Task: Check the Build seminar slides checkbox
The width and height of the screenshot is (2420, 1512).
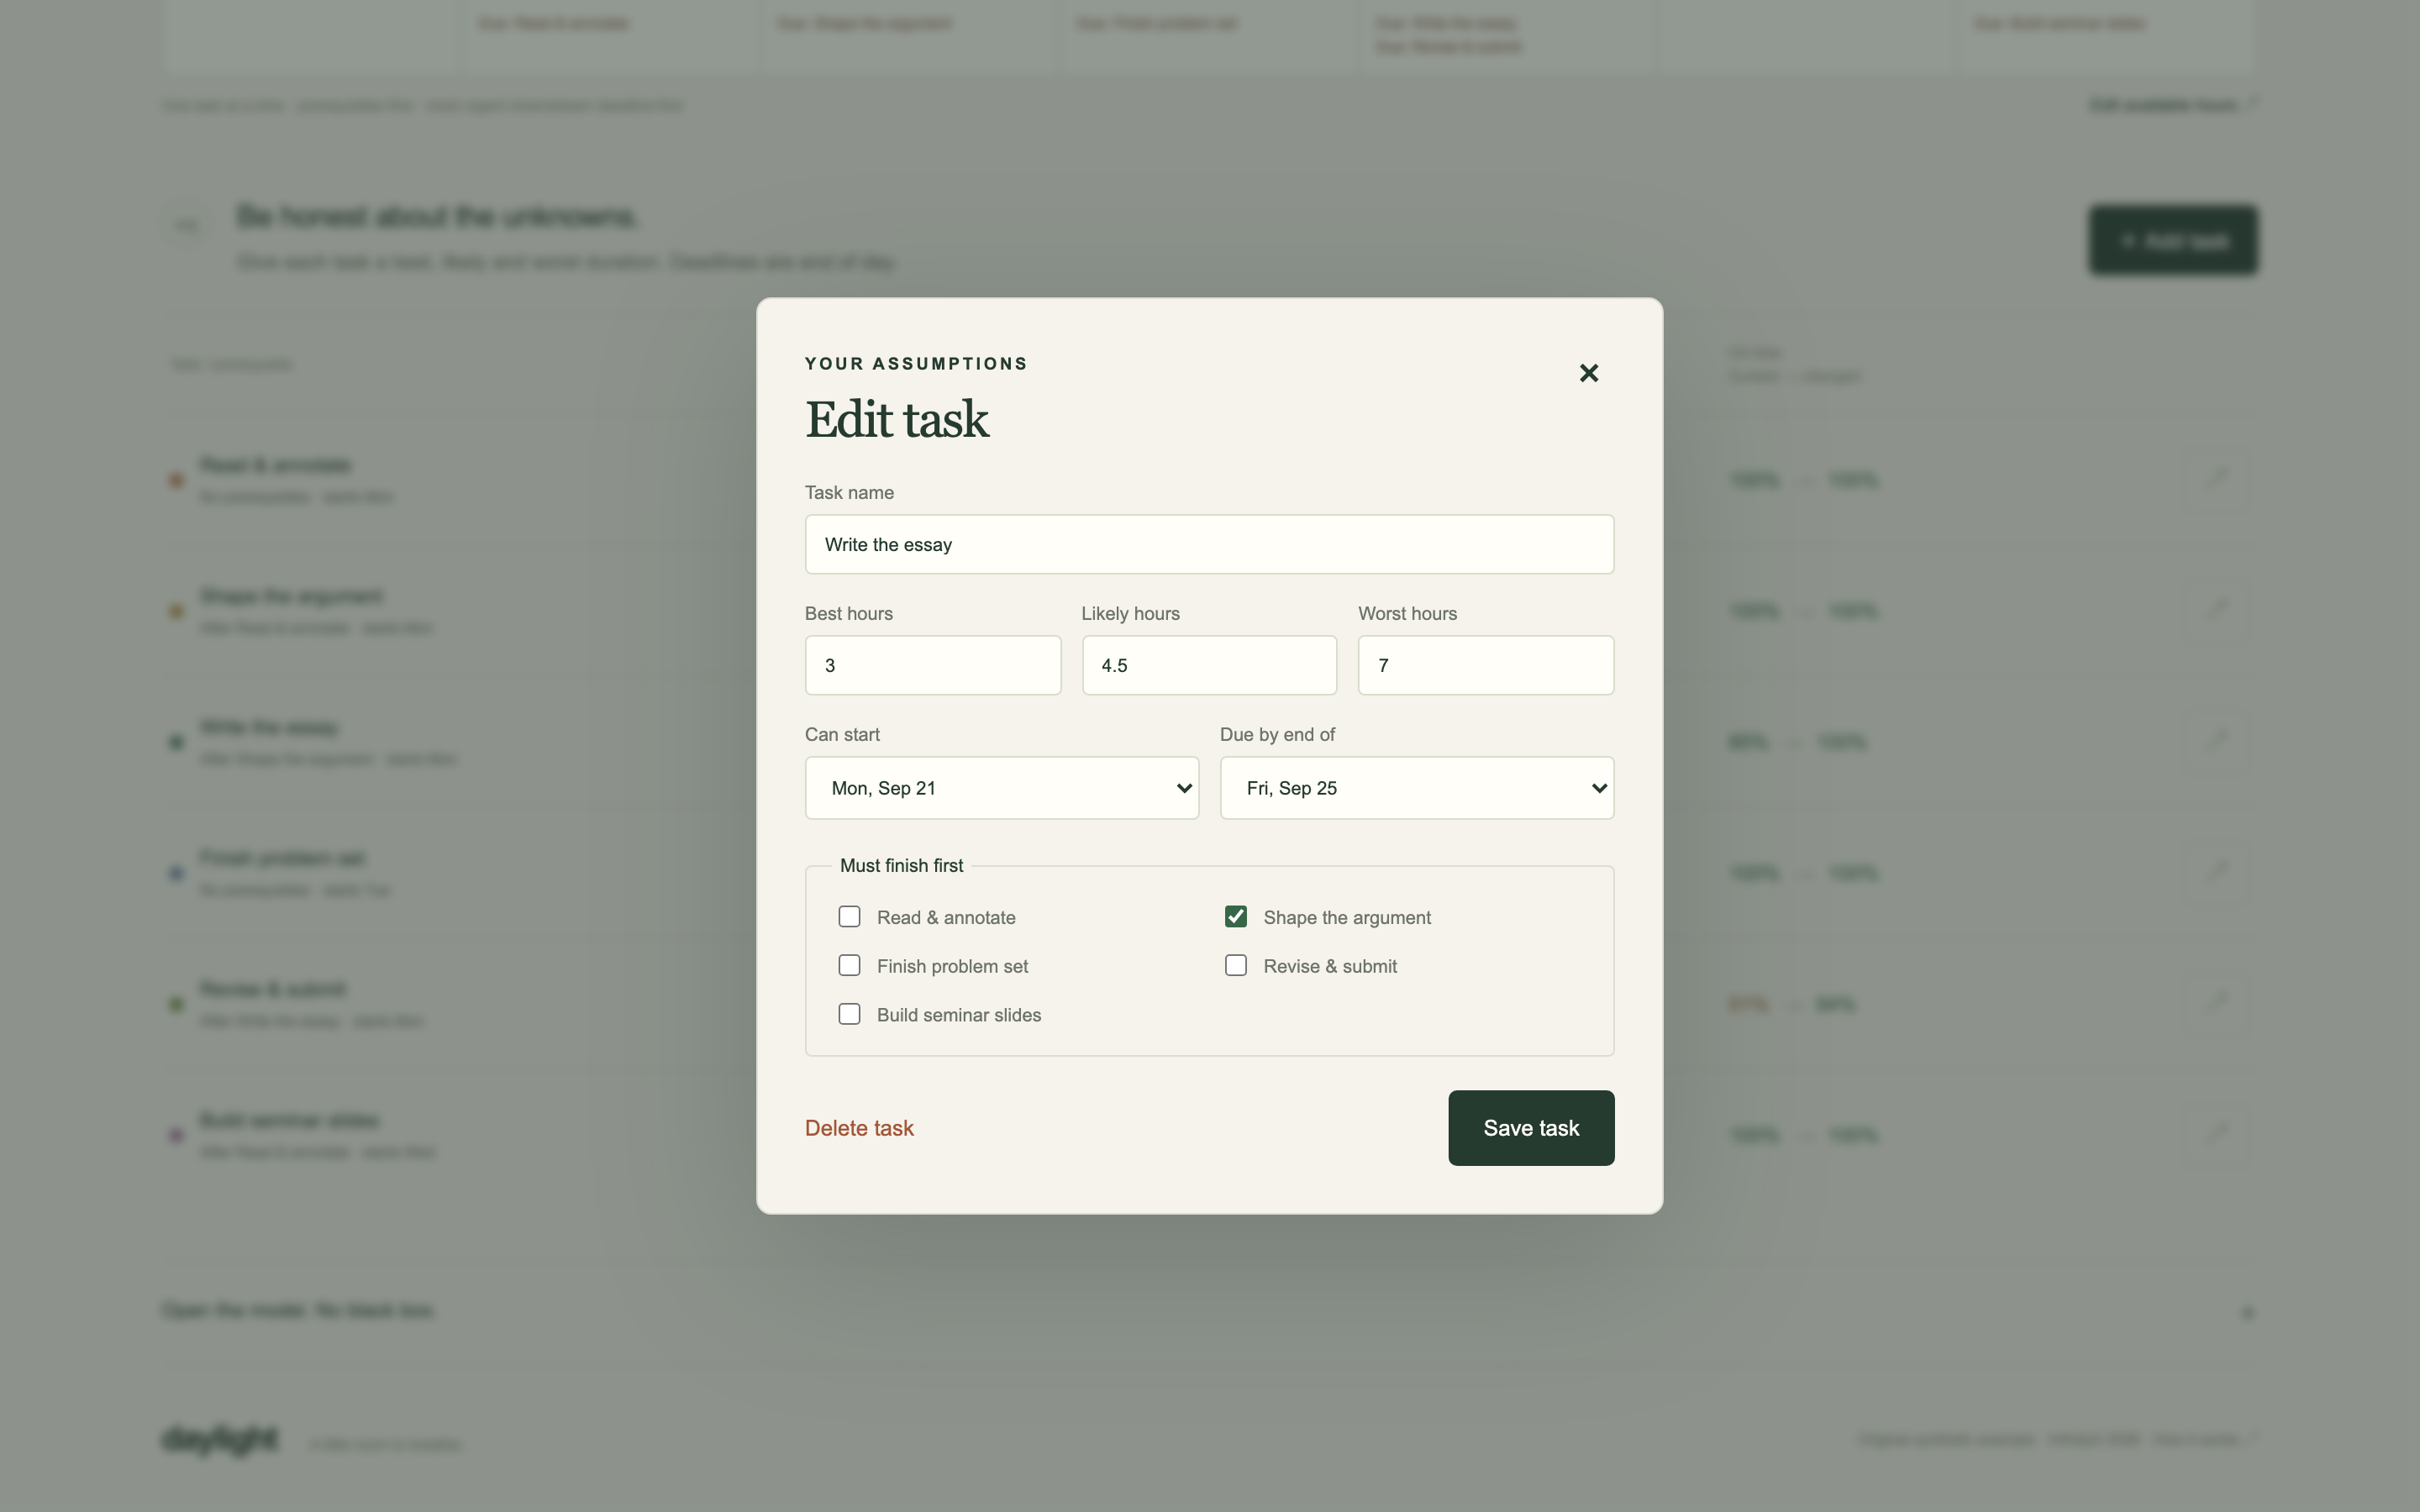Action: (x=849, y=1014)
